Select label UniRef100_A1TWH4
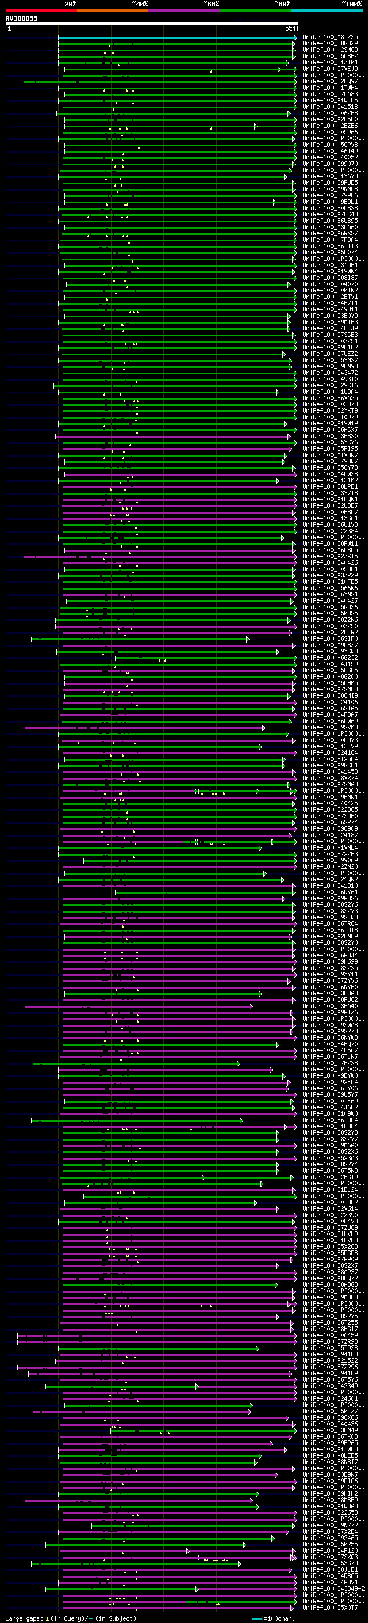The width and height of the screenshot is (368, 1623). pyautogui.click(x=330, y=88)
